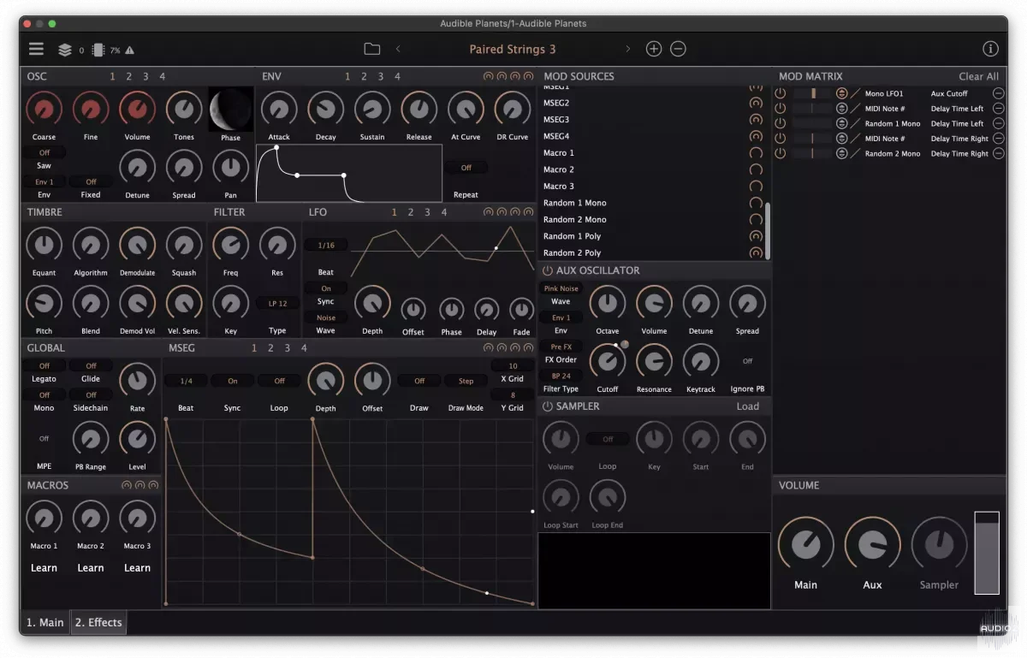Screen dimensions: 1027x658
Task: Select ENV number 3
Action: pyautogui.click(x=381, y=76)
